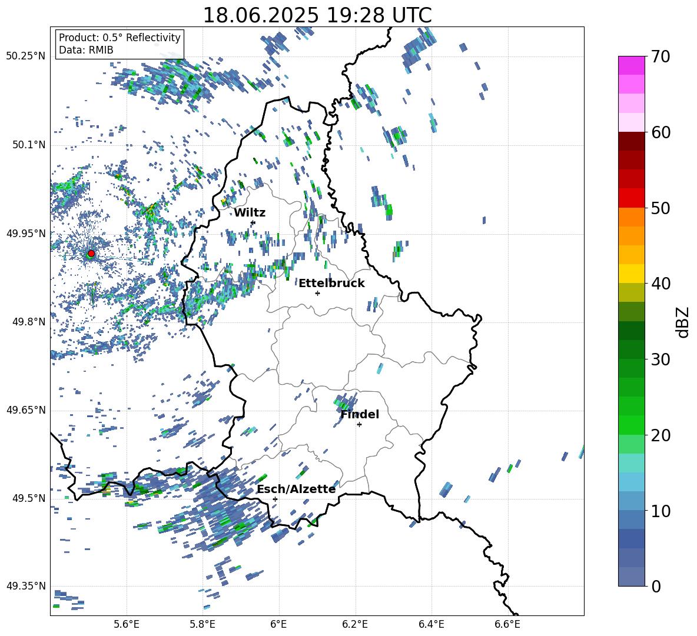Image resolution: width=697 pixels, height=636 pixels.
Task: Click the 40 colorbar tick label
Action: click(x=661, y=284)
